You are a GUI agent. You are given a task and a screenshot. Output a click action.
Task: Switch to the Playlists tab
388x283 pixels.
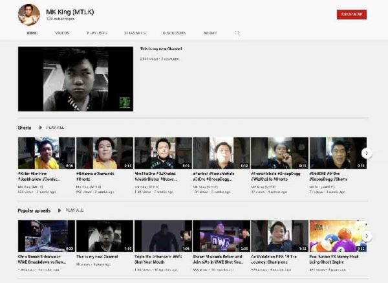click(97, 32)
